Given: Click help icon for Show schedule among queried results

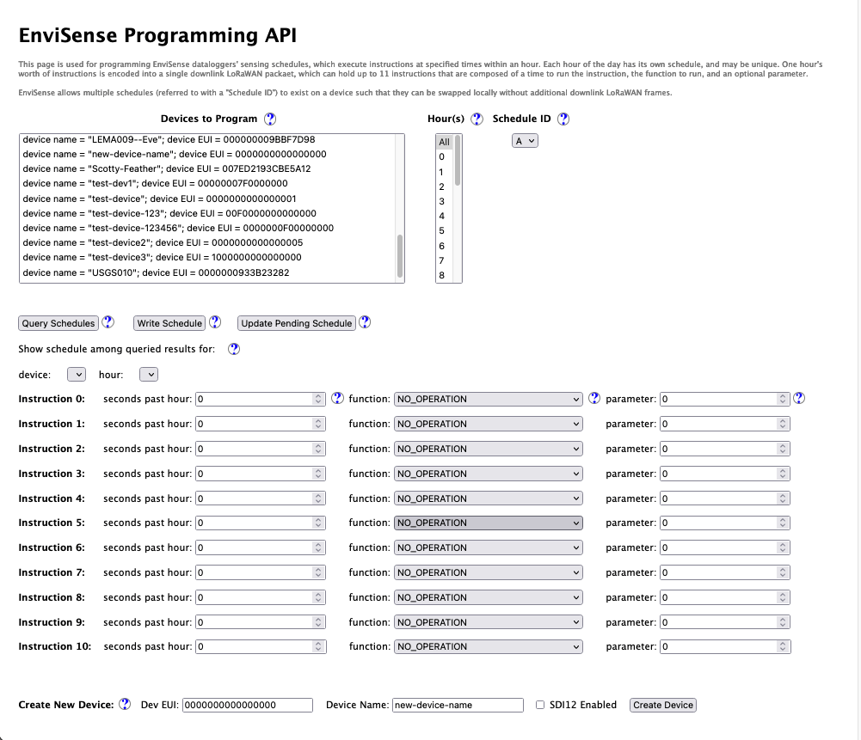Looking at the screenshot, I should 234,349.
